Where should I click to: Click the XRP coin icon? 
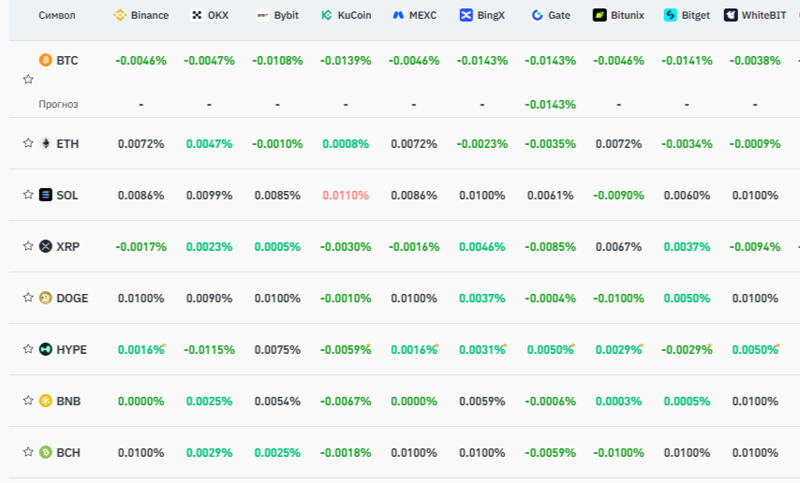45,246
